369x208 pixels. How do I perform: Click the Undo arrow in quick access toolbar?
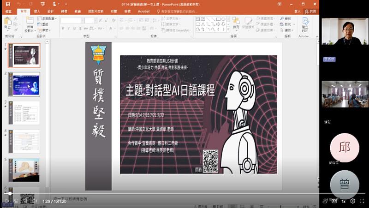pyautogui.click(x=19, y=4)
